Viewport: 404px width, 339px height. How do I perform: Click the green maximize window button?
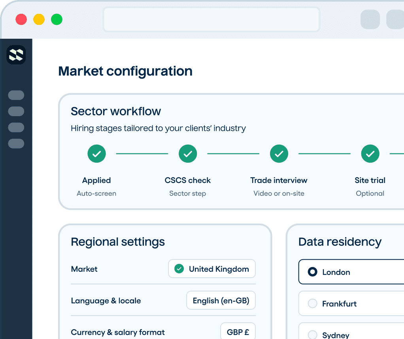[57, 19]
